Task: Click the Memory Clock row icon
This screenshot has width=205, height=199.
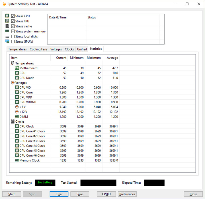Action: [17, 160]
